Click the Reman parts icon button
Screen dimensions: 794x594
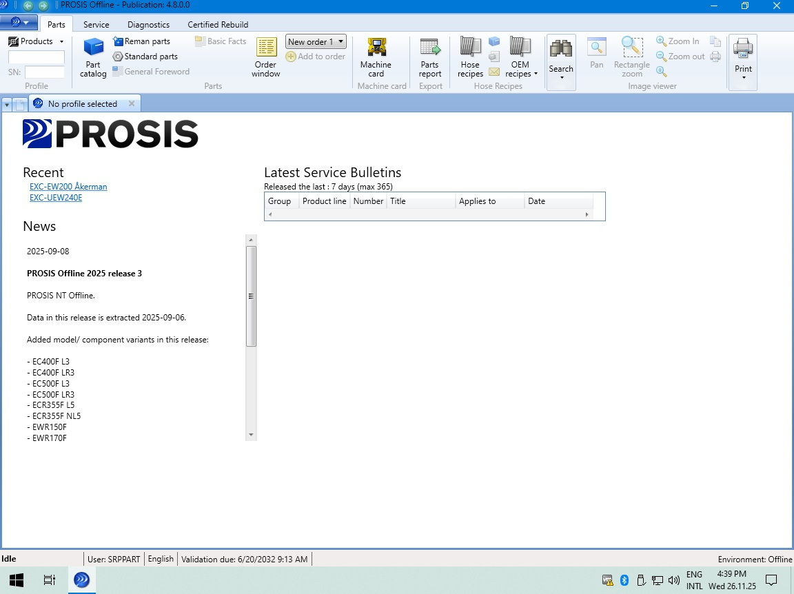click(x=119, y=41)
